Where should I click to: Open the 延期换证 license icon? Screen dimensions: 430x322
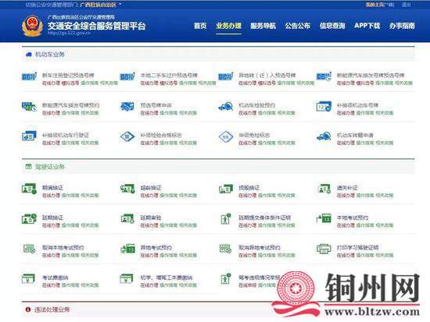click(30, 219)
